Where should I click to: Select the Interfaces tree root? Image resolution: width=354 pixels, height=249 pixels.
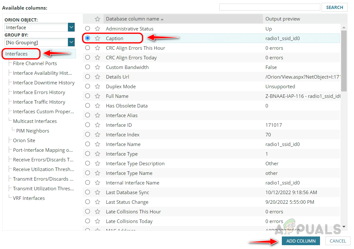(x=16, y=54)
